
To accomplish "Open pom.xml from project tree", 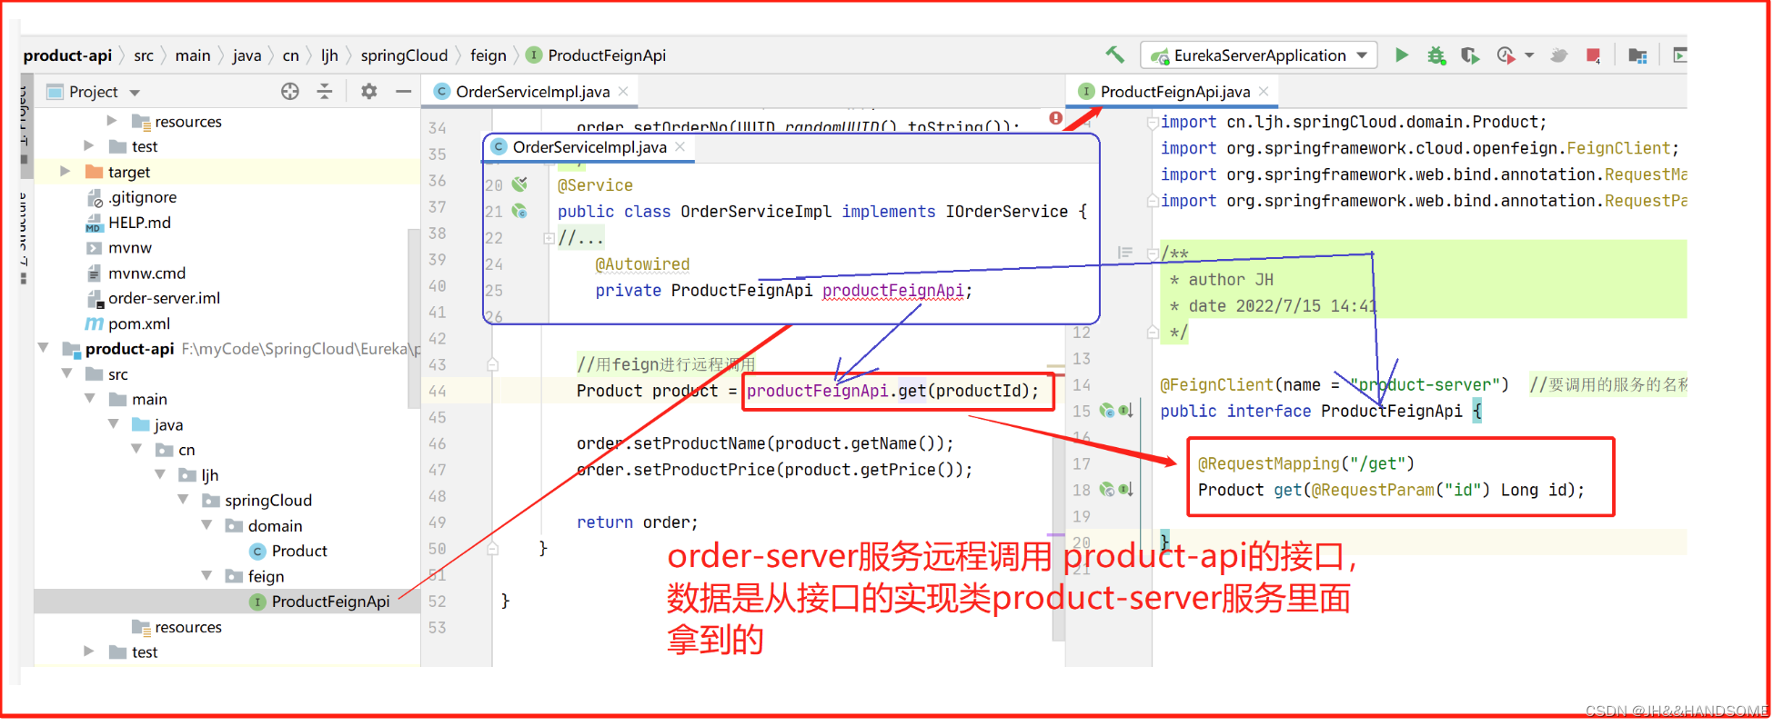I will [139, 323].
